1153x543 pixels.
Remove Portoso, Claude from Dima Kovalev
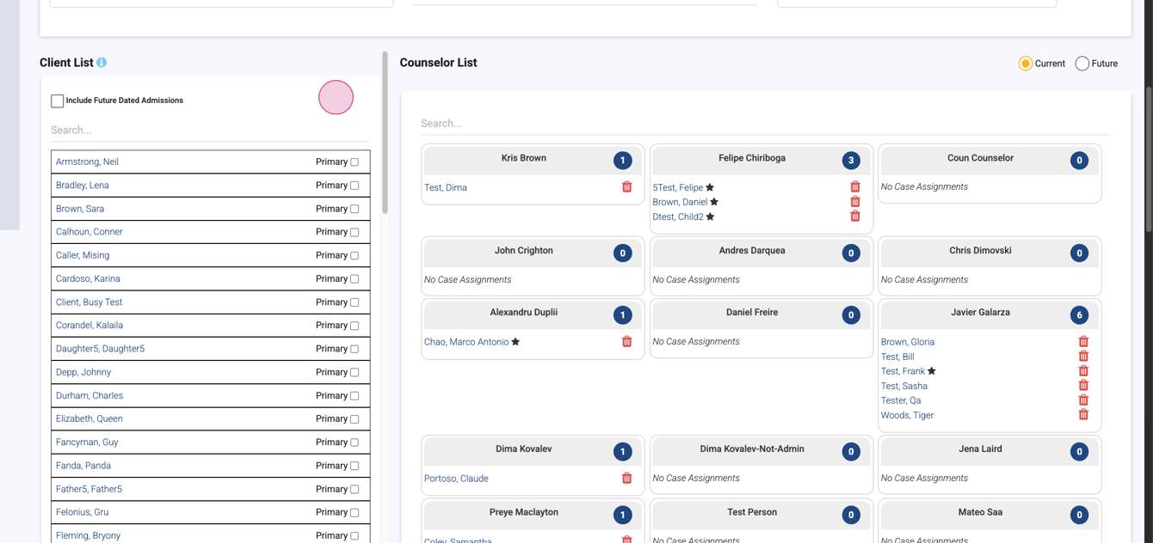pos(626,478)
